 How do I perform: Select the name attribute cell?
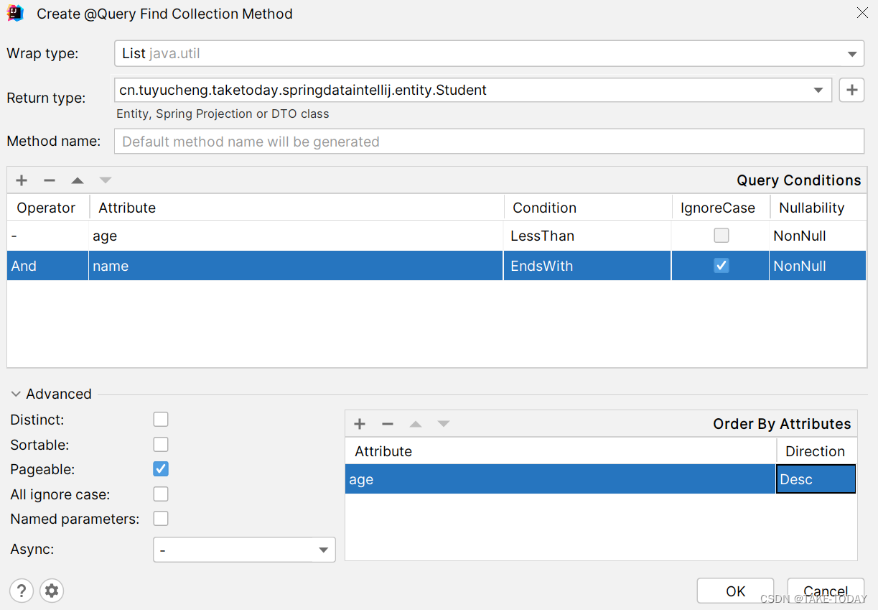(296, 265)
